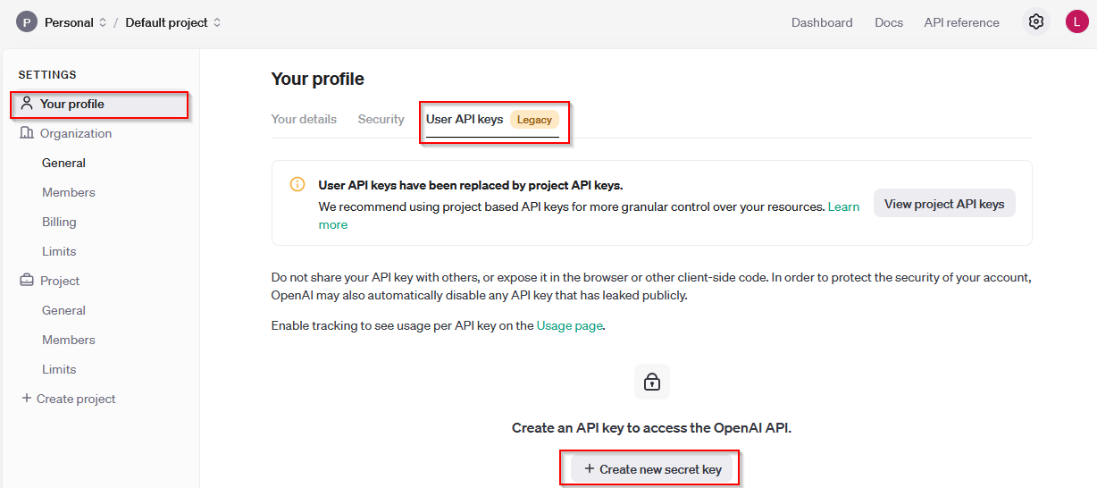Open API reference in top navigation

961,22
